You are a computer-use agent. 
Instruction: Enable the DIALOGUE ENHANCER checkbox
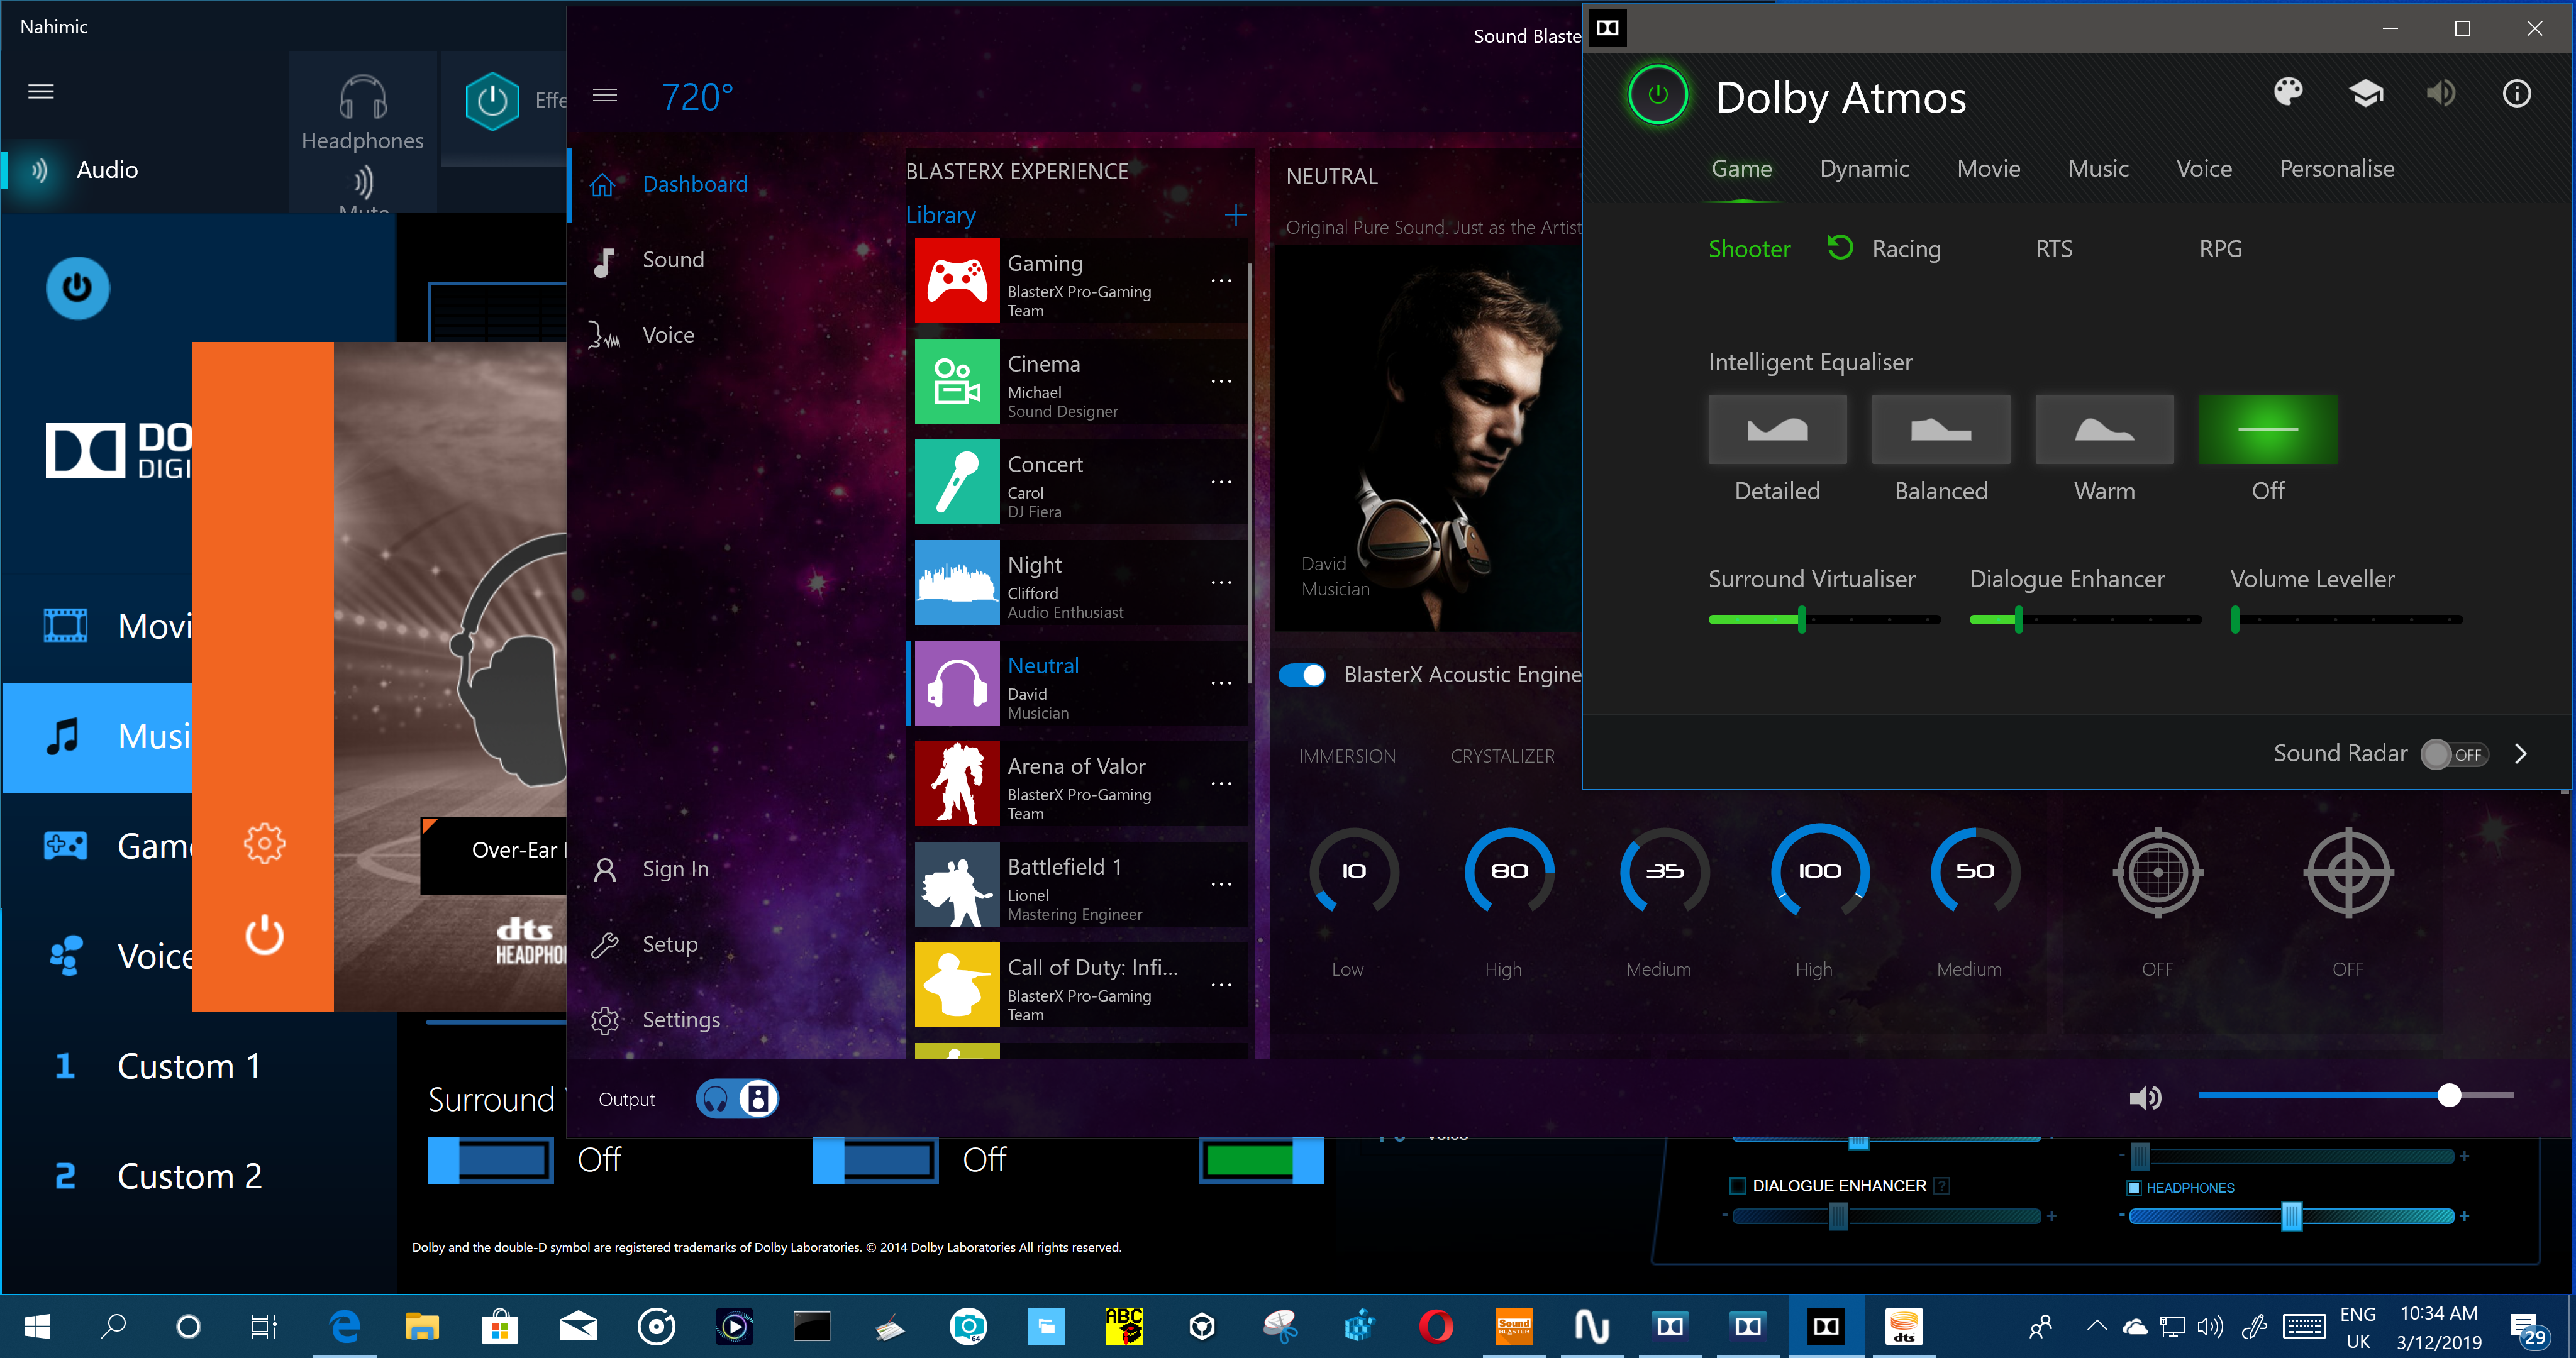pyautogui.click(x=1737, y=1186)
